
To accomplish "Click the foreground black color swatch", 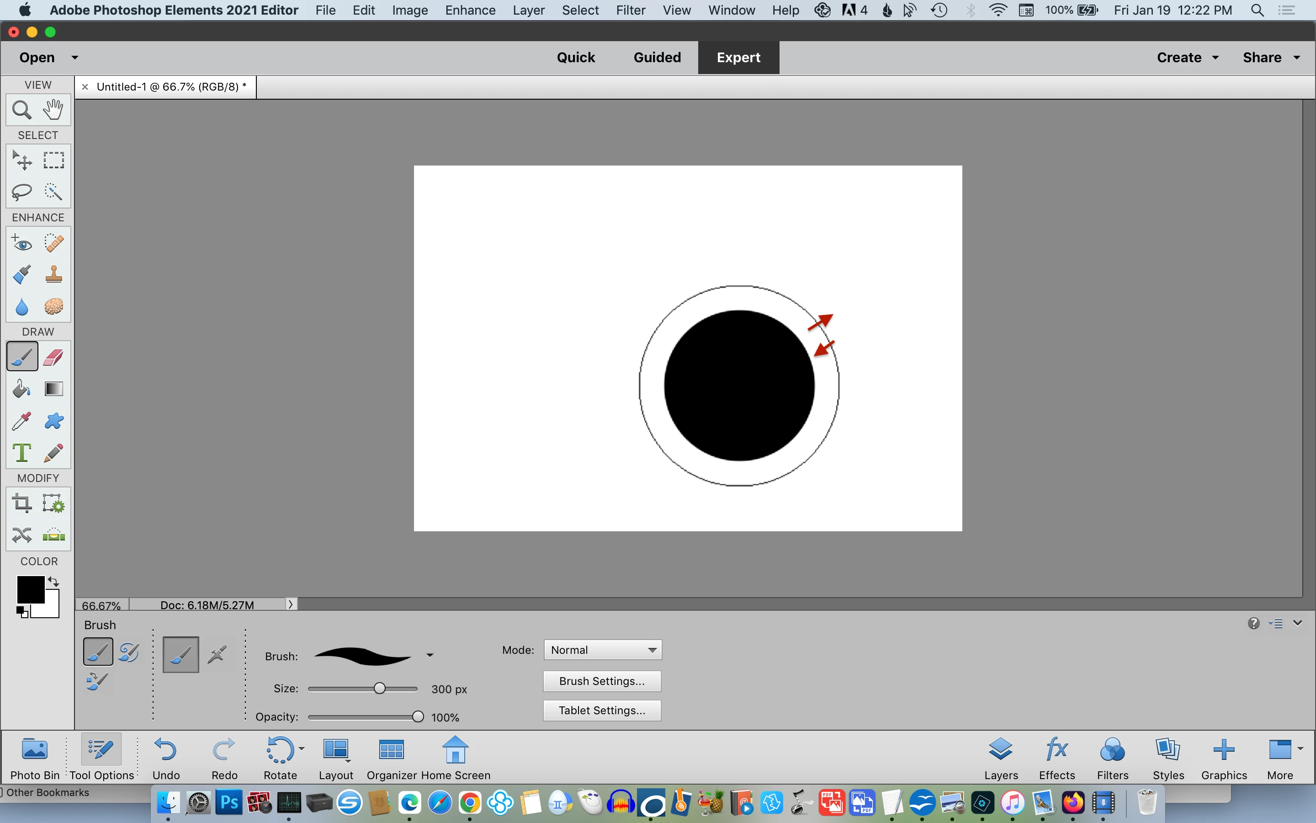I will [30, 589].
